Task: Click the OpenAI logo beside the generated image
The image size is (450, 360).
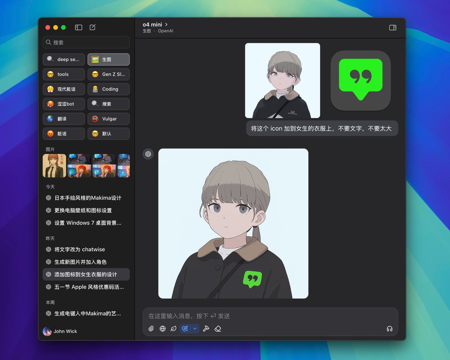Action: [x=148, y=154]
